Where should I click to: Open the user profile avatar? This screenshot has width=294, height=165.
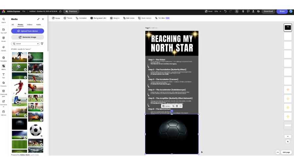291,11
